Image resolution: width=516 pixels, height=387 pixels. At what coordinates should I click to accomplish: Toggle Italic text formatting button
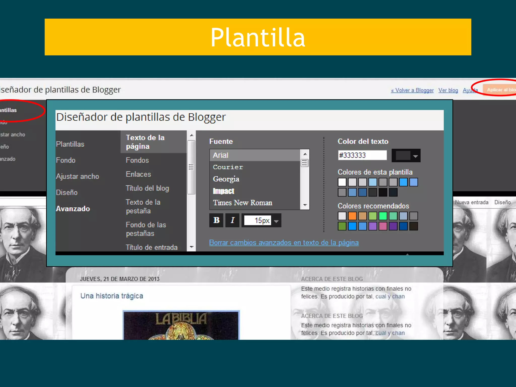click(232, 220)
